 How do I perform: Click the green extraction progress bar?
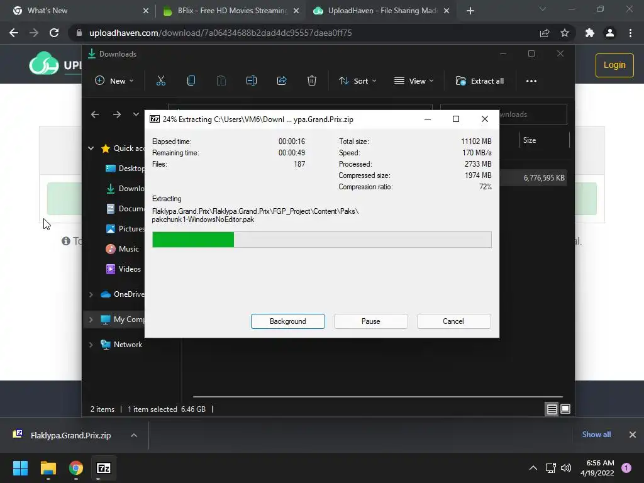pos(321,240)
